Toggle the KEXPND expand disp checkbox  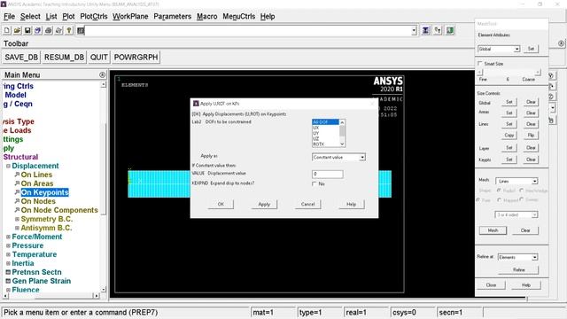click(315, 183)
